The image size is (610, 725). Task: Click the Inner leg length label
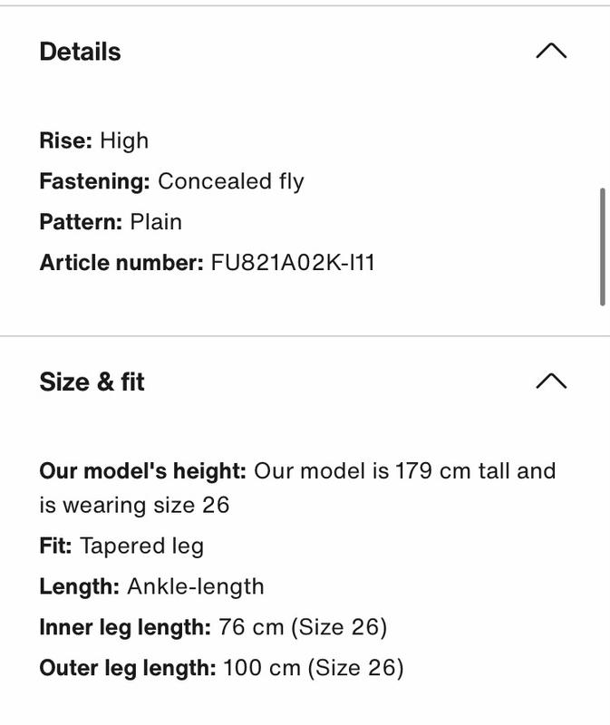pyautogui.click(x=125, y=627)
